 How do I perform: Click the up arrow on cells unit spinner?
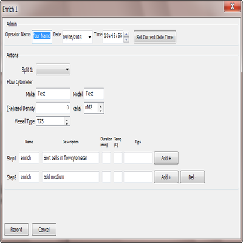[x=101, y=106]
